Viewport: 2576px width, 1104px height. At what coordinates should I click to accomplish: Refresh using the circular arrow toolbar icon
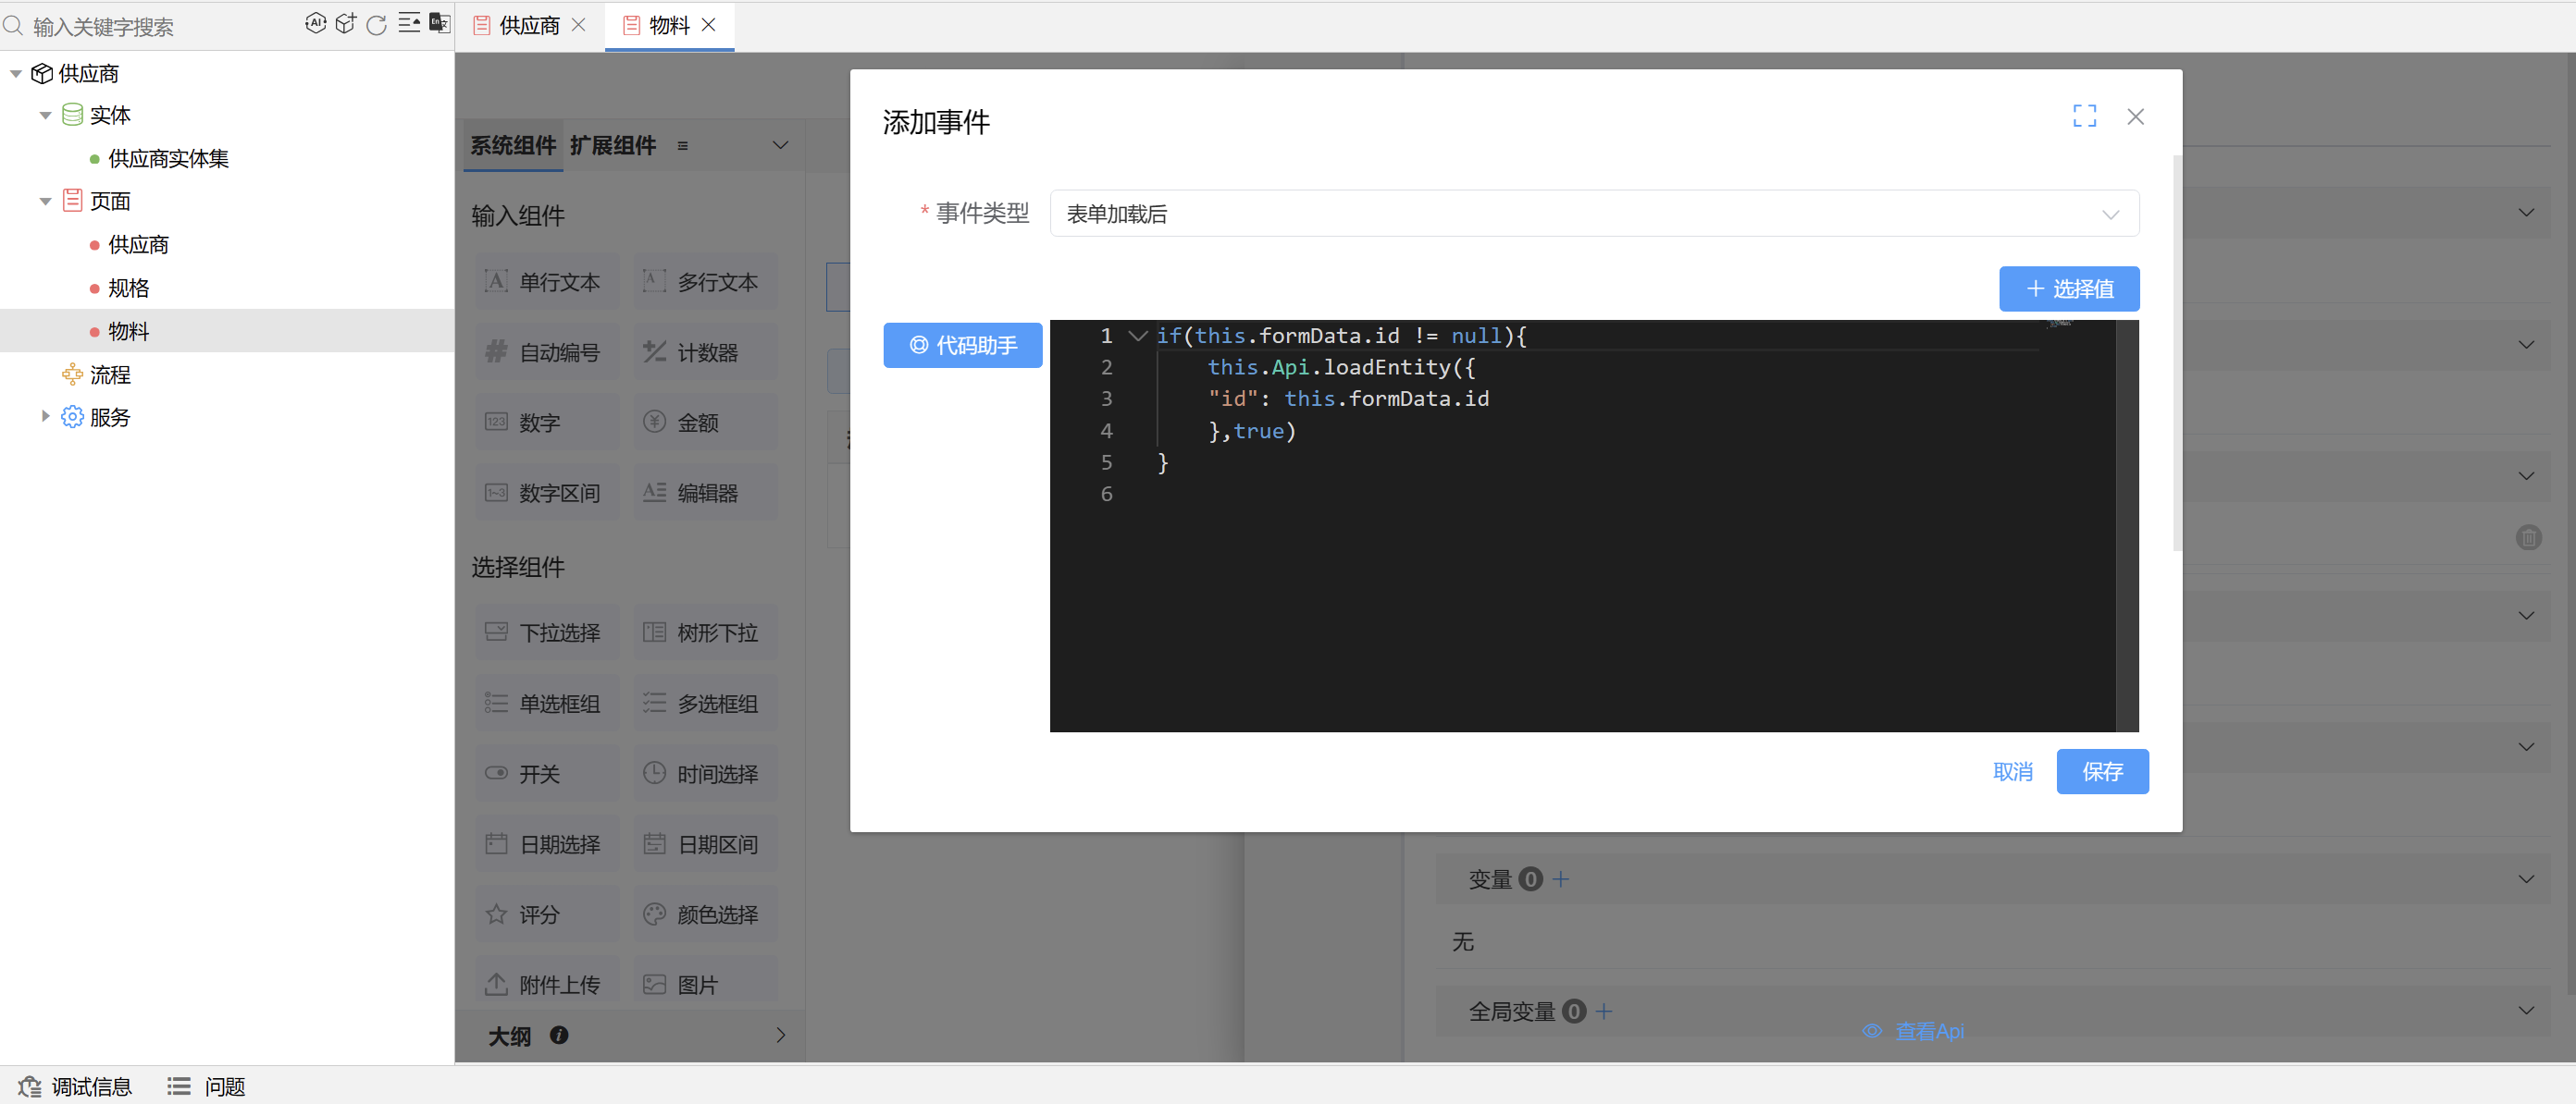pos(376,23)
